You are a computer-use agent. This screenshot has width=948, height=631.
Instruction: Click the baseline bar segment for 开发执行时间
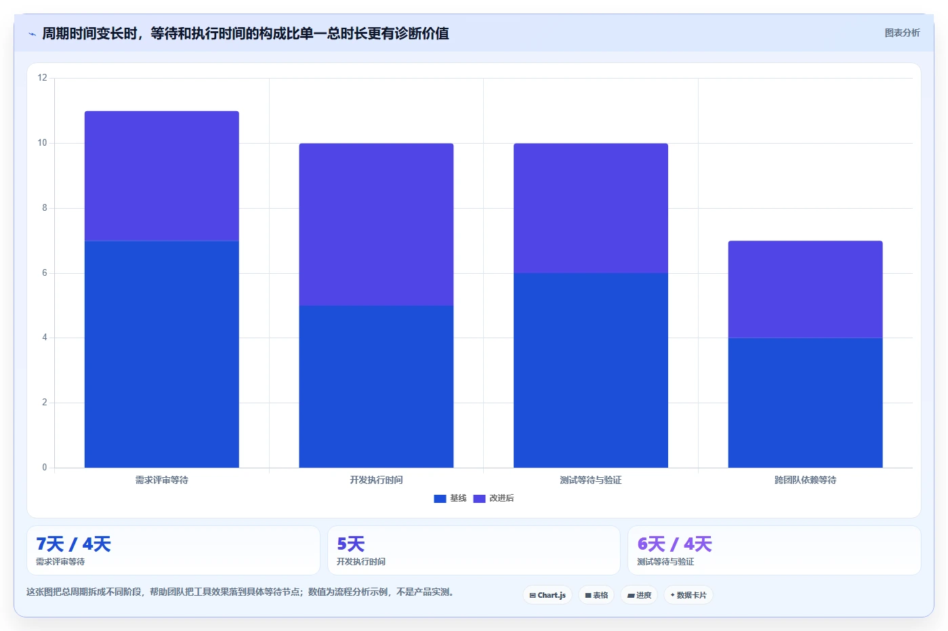pos(376,386)
